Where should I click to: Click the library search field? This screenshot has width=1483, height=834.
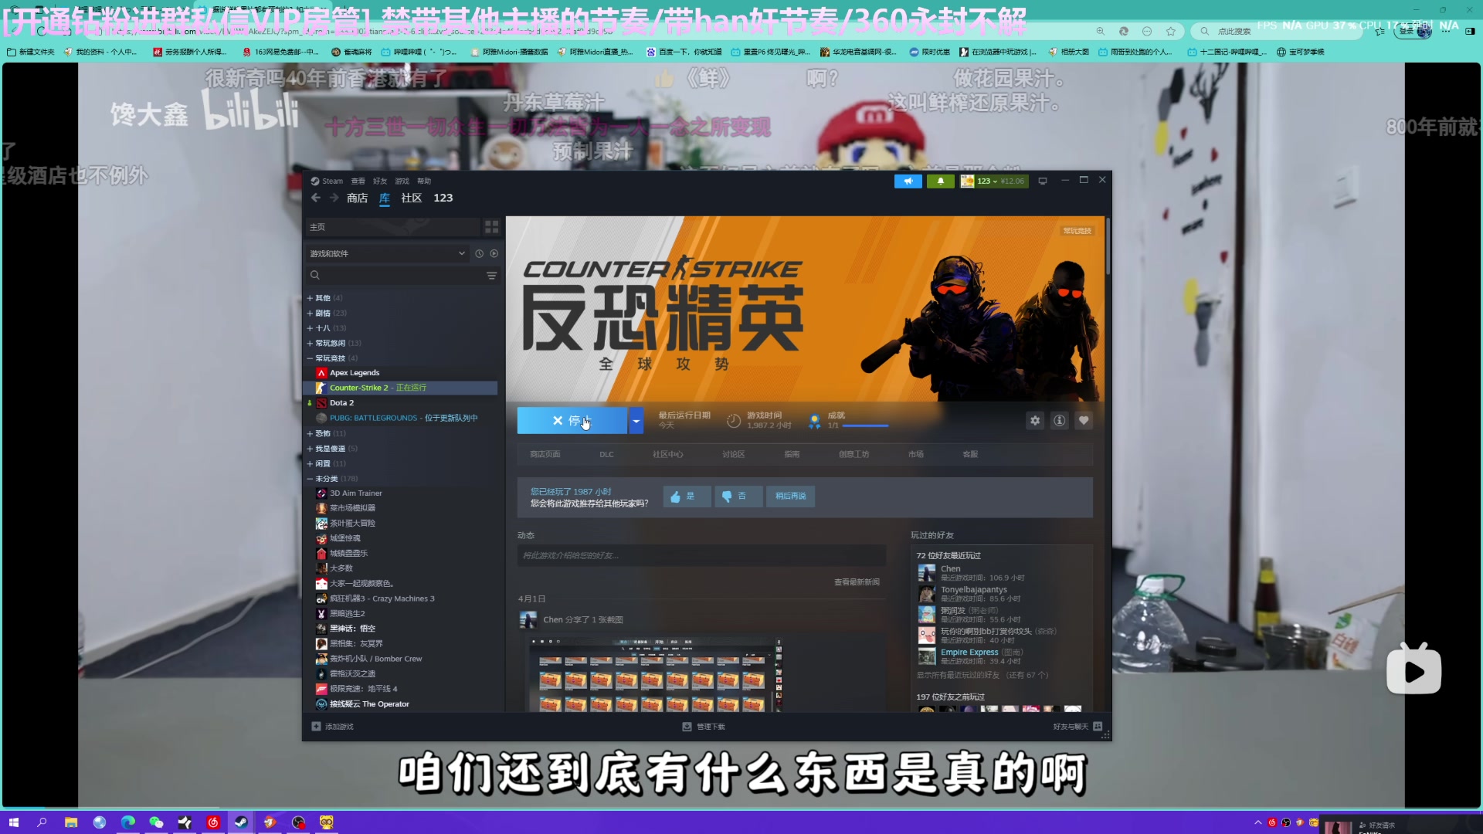(x=394, y=276)
